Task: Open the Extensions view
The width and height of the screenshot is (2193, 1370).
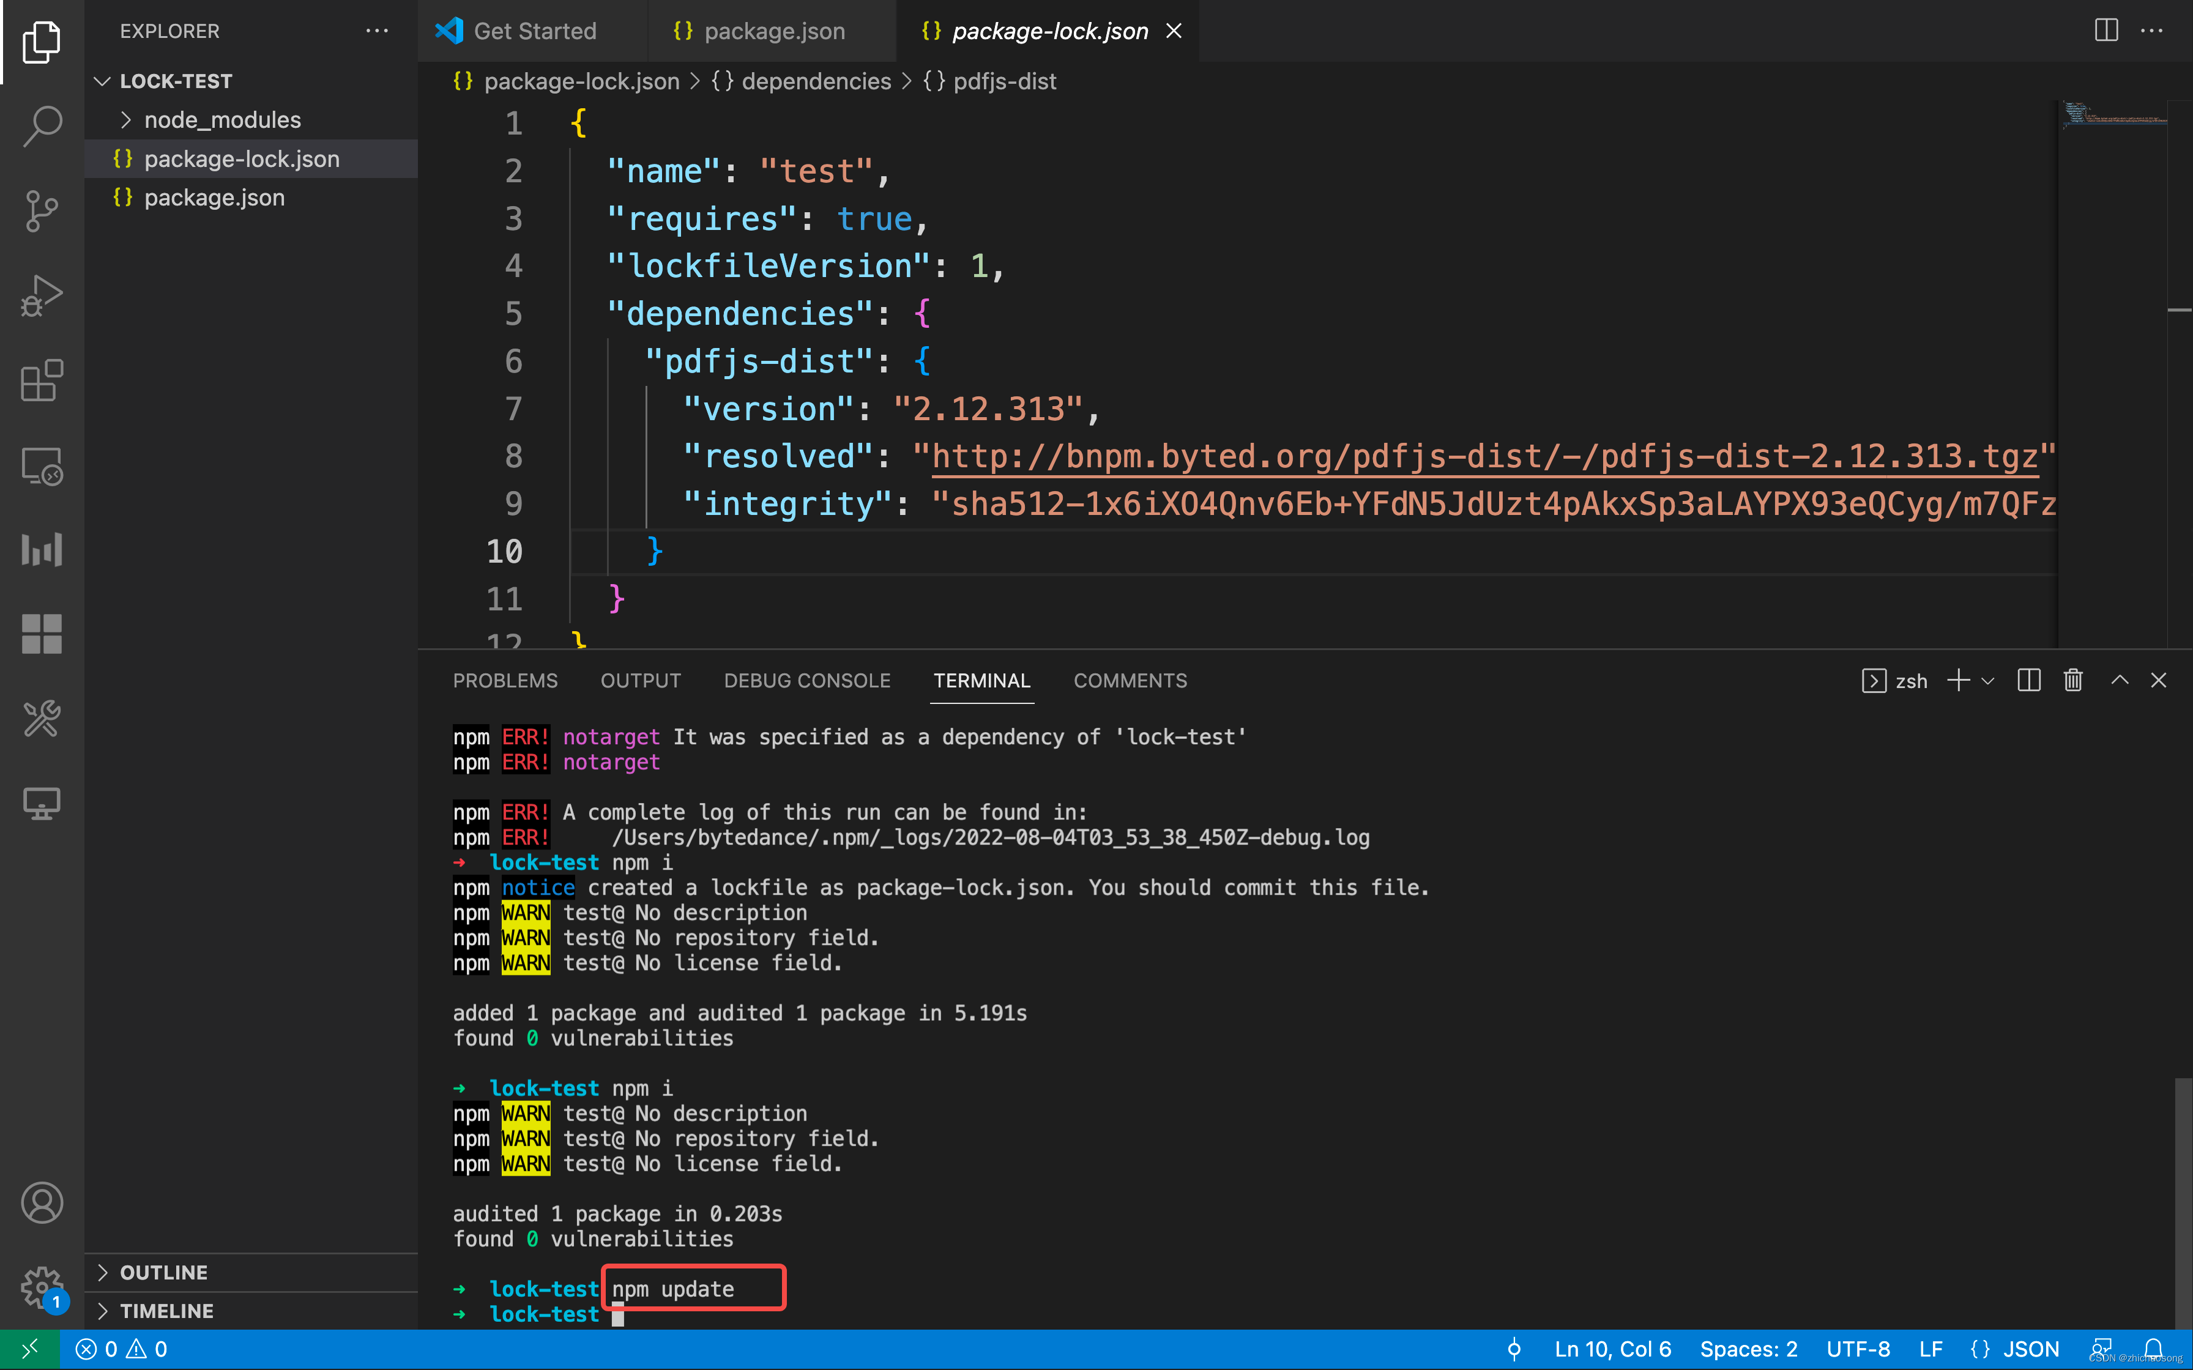Action: pyautogui.click(x=41, y=380)
